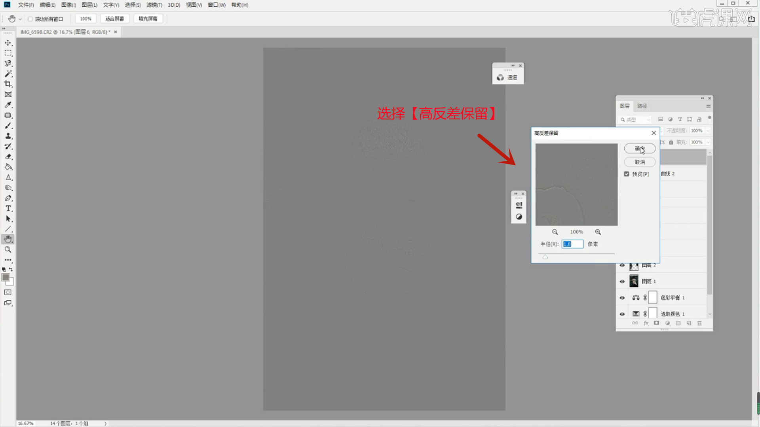Expand the layer filter type dropdown

pos(648,119)
